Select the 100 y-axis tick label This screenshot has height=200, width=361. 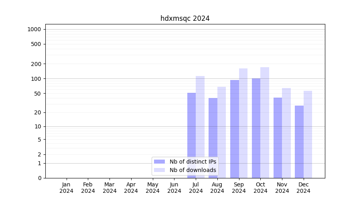(36, 79)
